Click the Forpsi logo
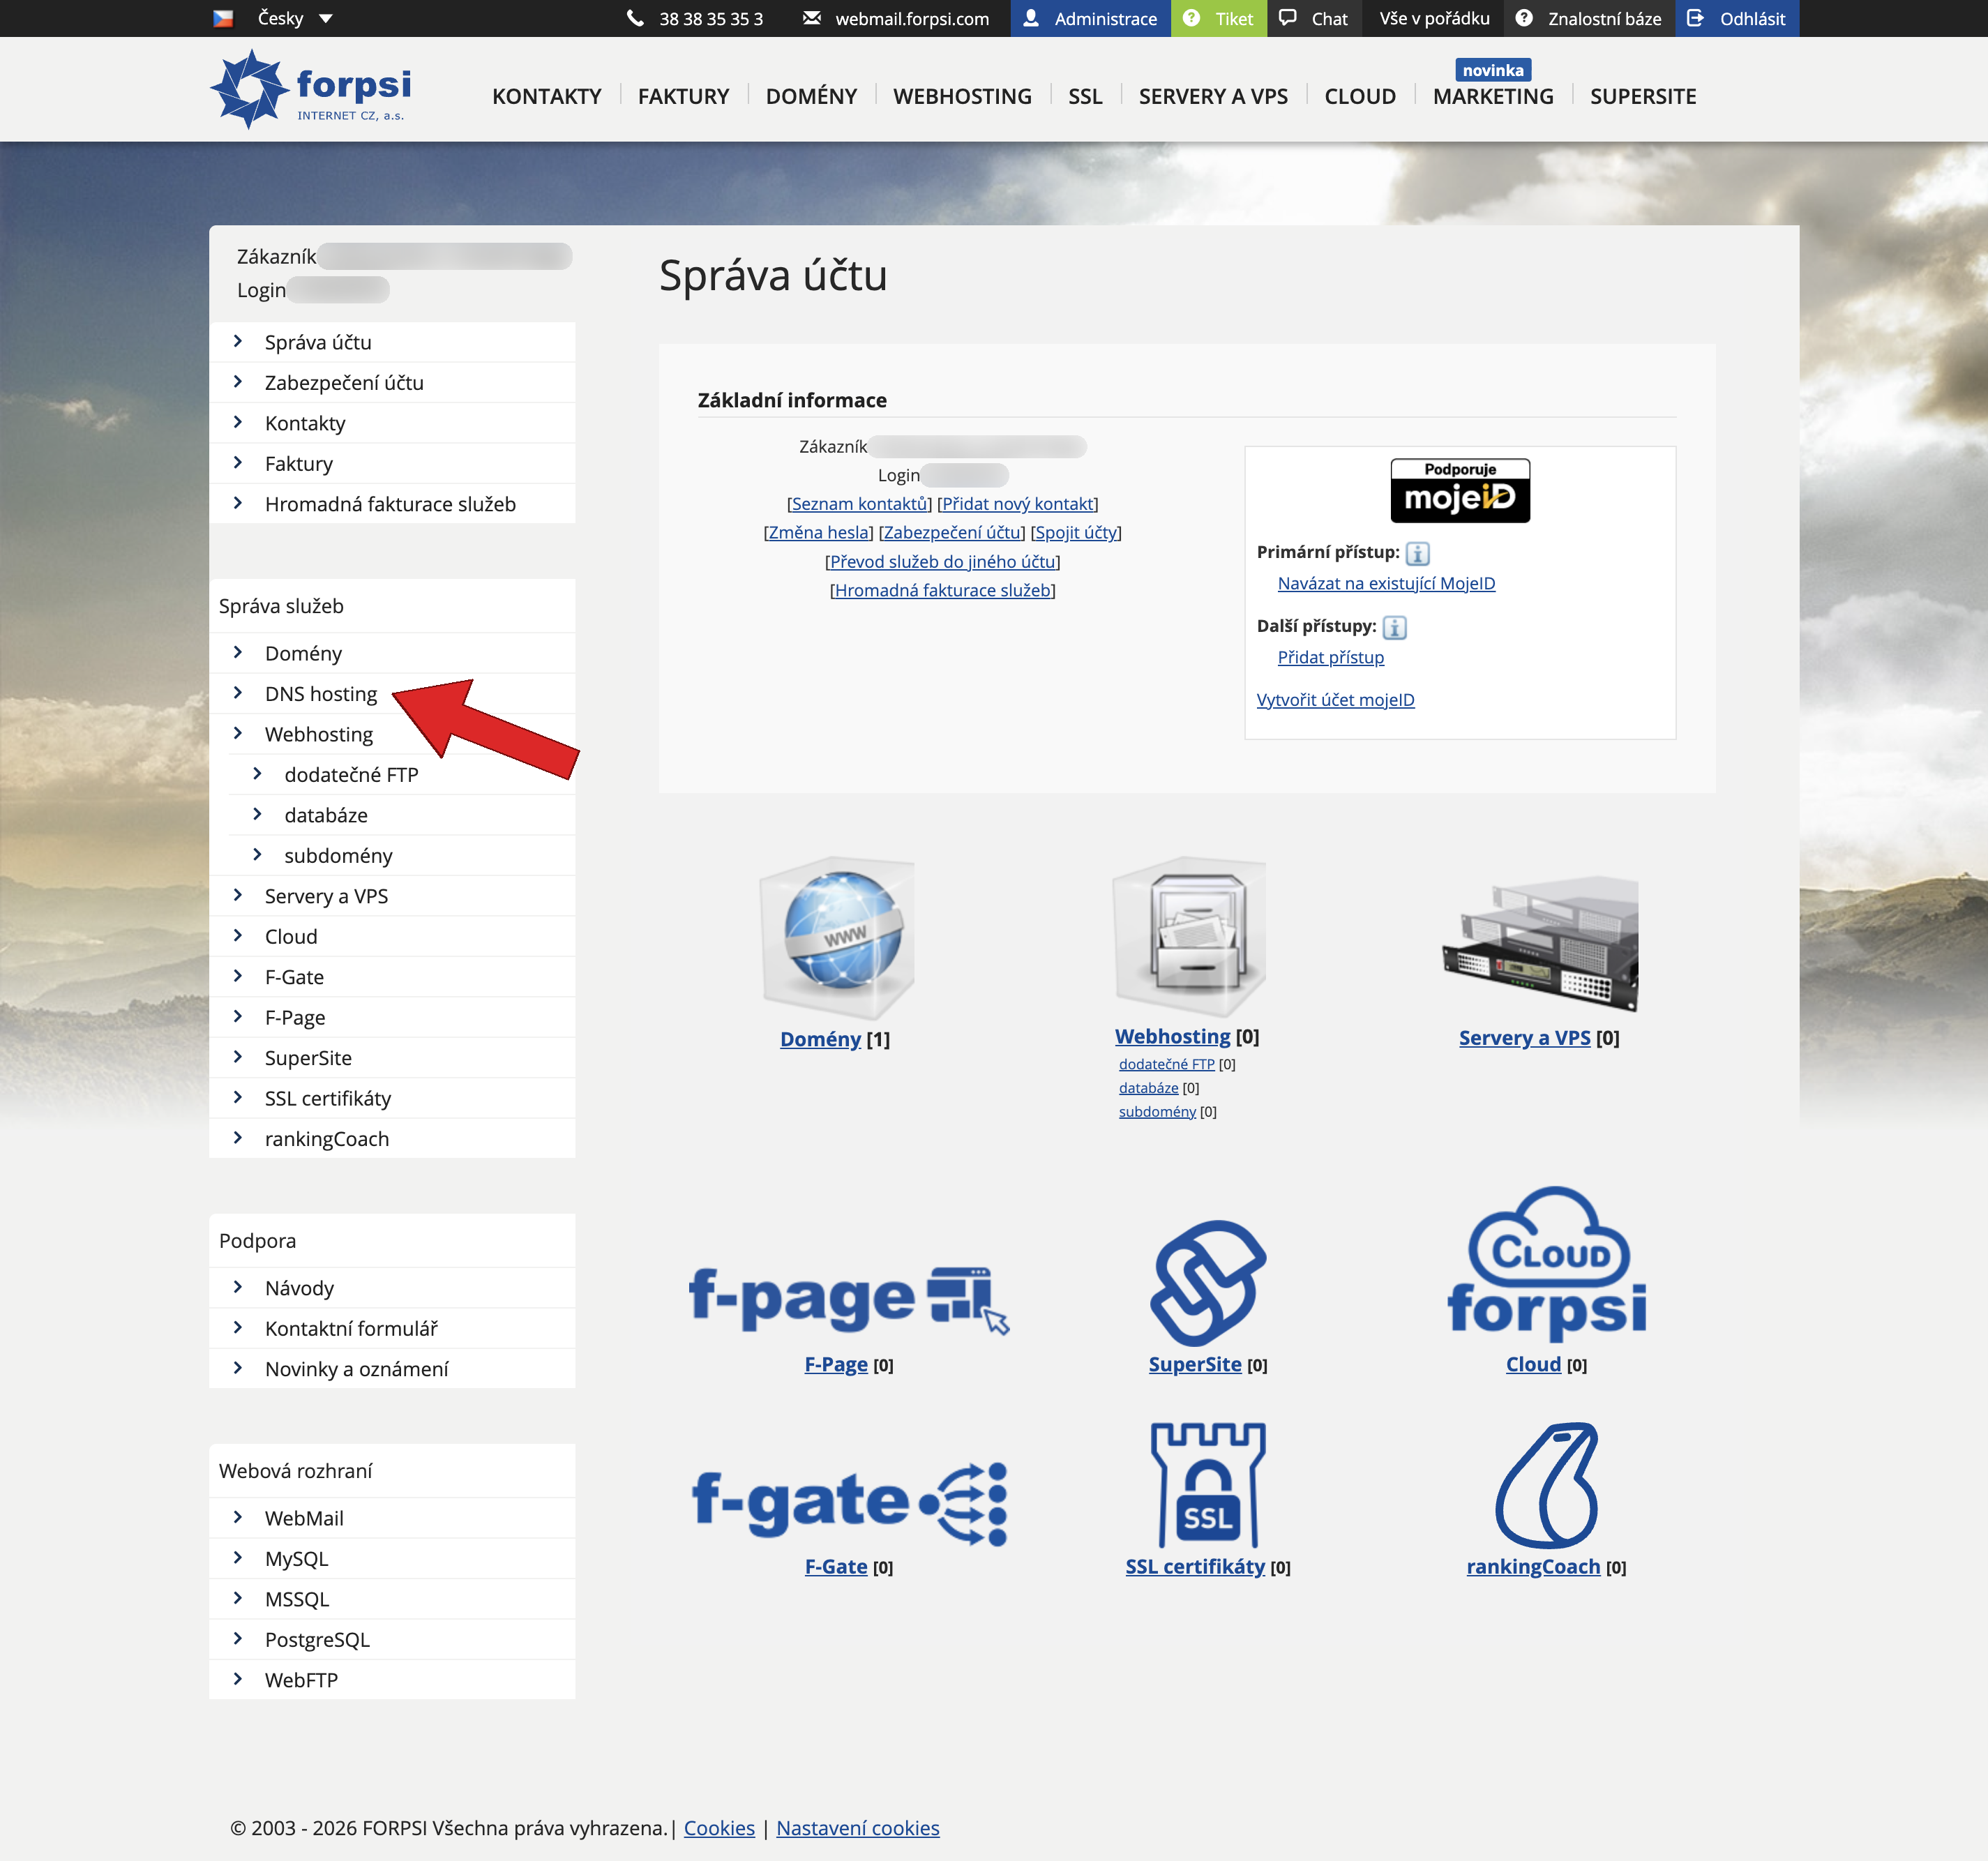The image size is (1988, 1861). [310, 88]
